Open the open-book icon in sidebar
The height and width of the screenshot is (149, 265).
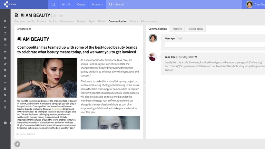5,46
